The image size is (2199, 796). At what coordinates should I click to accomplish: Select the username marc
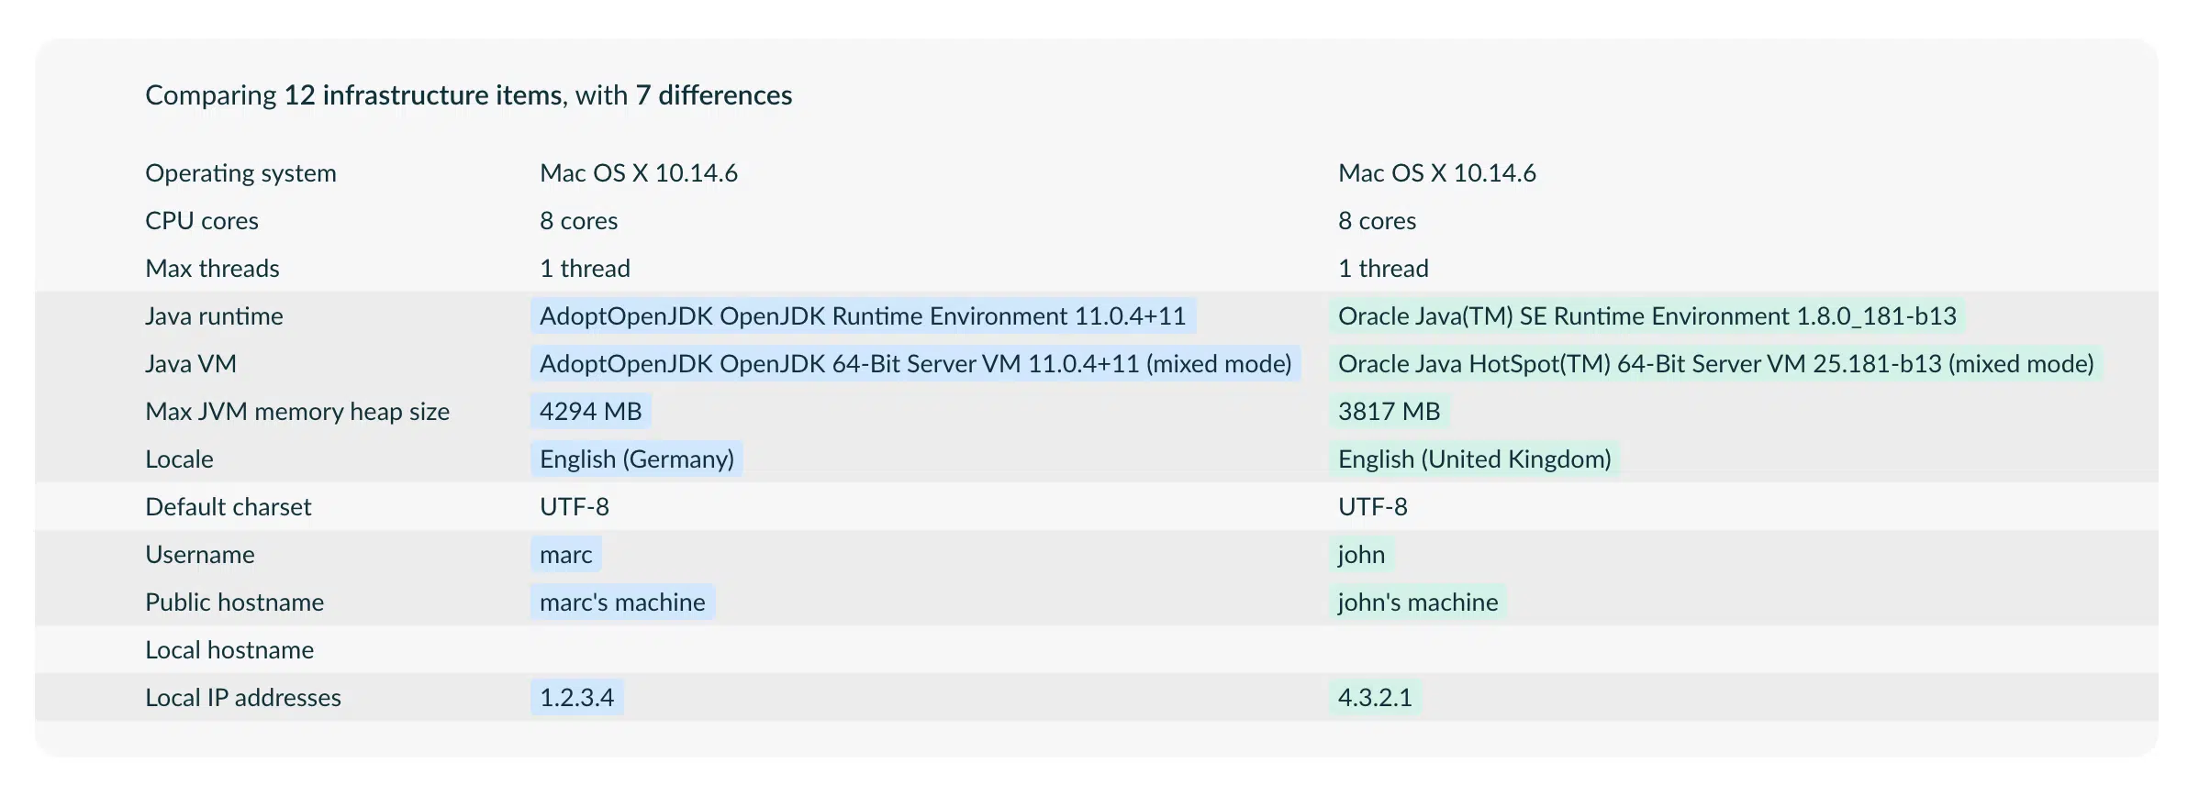click(566, 555)
